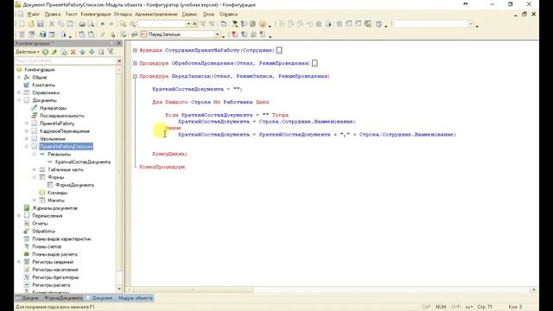
Task: Select Планы счетов in tree
Action: point(47,246)
